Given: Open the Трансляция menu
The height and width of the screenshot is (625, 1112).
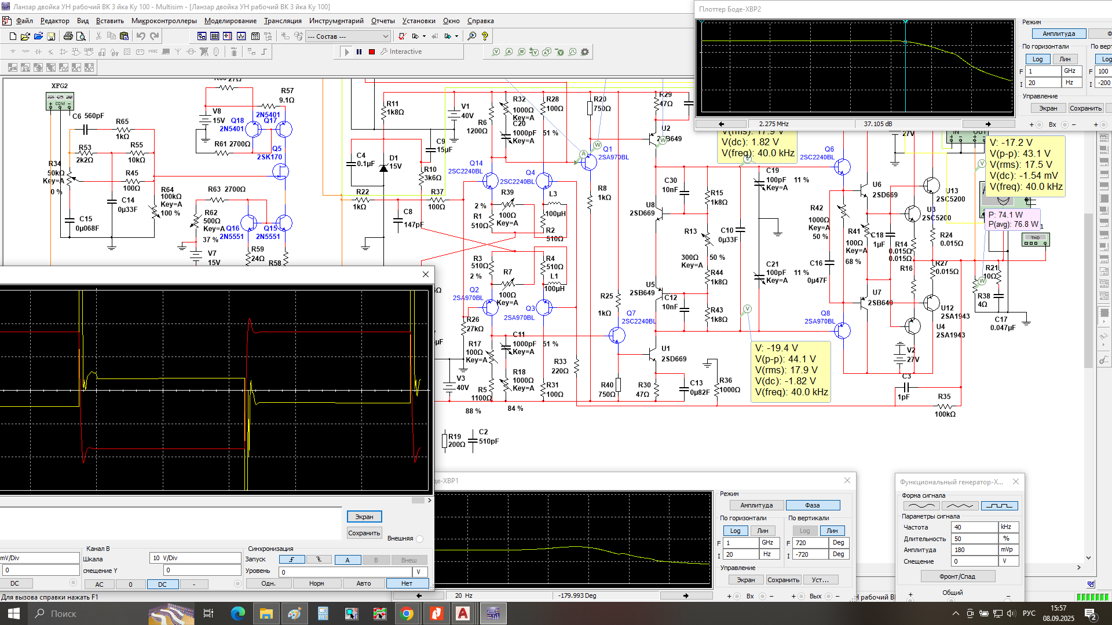Looking at the screenshot, I should 283,21.
